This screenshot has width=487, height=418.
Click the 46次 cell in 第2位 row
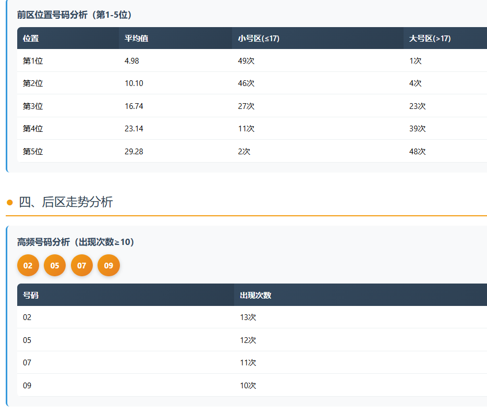[246, 83]
